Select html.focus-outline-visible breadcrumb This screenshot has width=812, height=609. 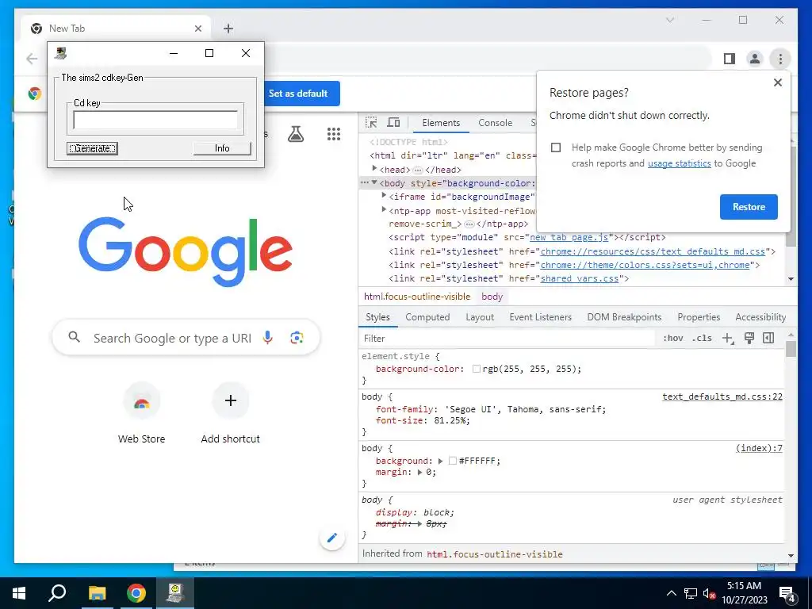[417, 297]
